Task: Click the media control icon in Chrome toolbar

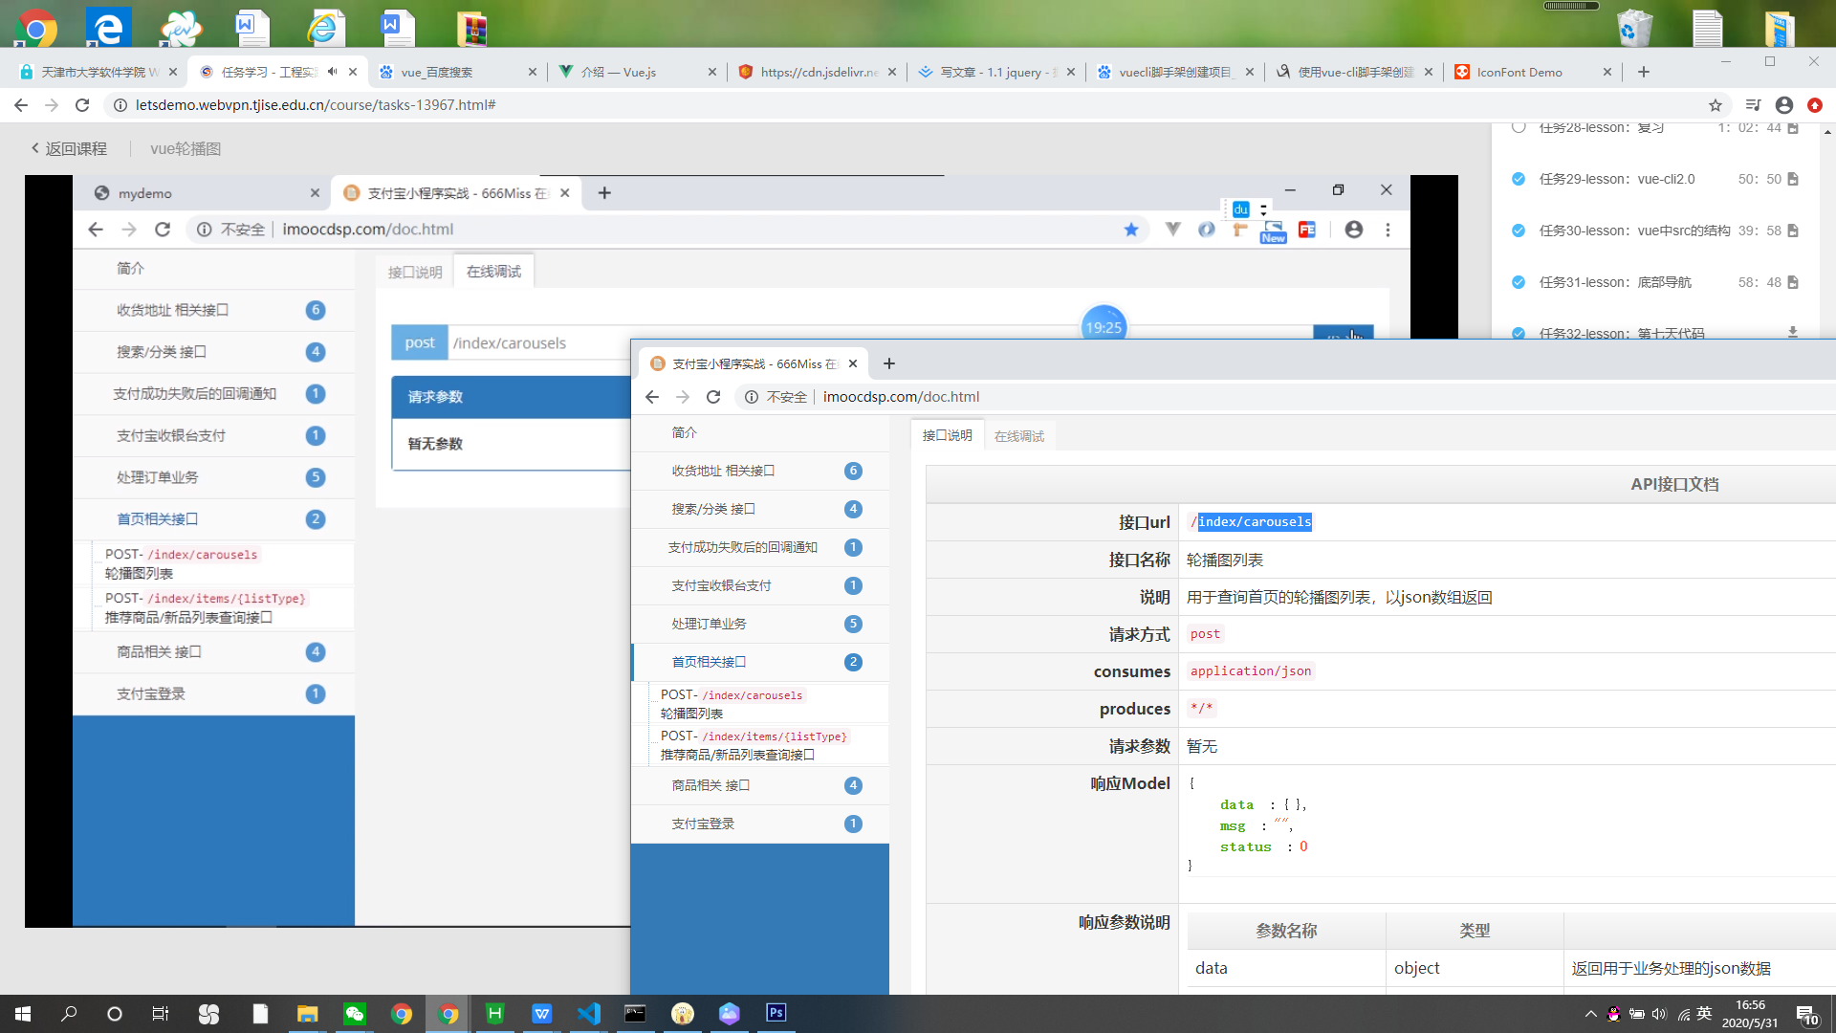Action: click(1752, 105)
